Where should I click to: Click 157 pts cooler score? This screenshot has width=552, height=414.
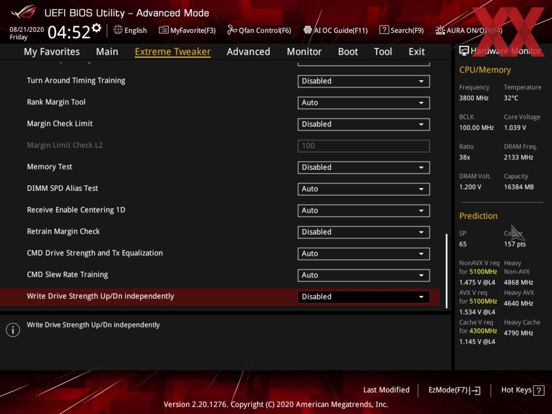coord(515,244)
